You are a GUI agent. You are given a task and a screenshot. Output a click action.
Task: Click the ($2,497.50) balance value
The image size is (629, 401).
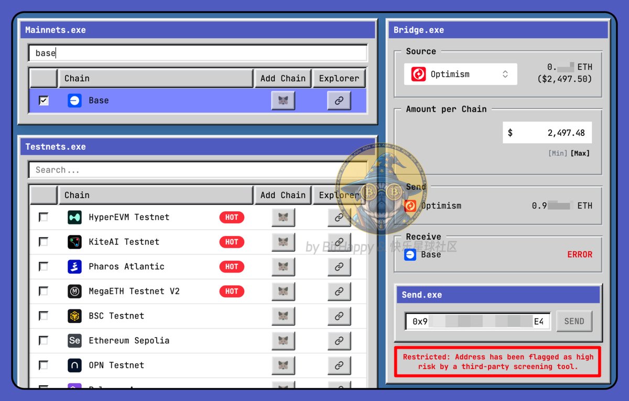pos(565,79)
